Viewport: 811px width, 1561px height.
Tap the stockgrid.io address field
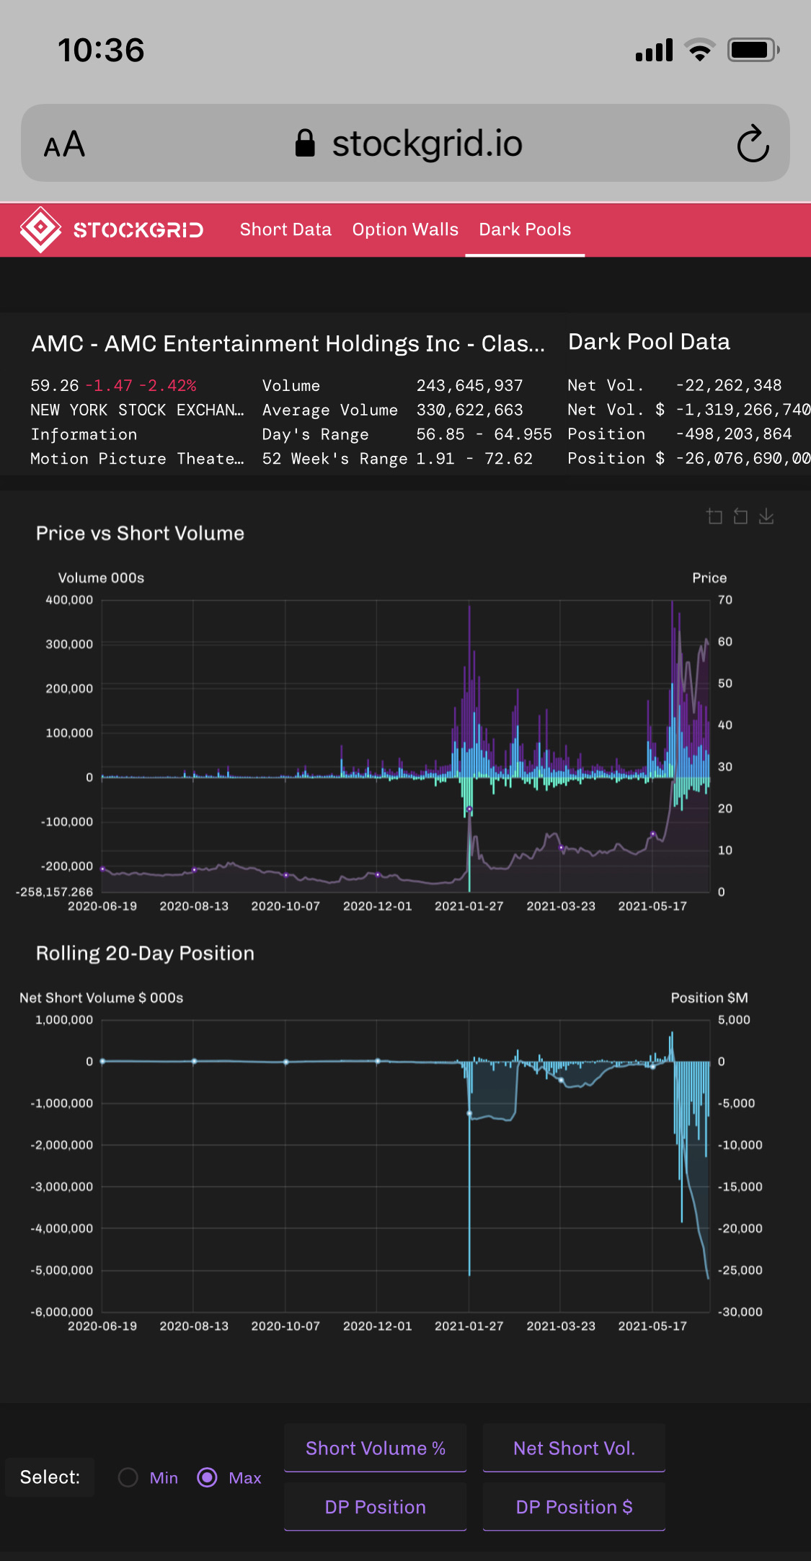(405, 143)
